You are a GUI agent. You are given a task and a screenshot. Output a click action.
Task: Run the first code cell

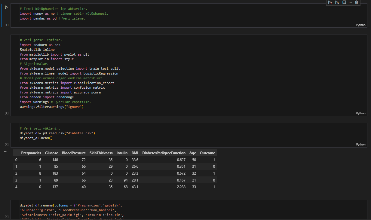coord(6,7)
